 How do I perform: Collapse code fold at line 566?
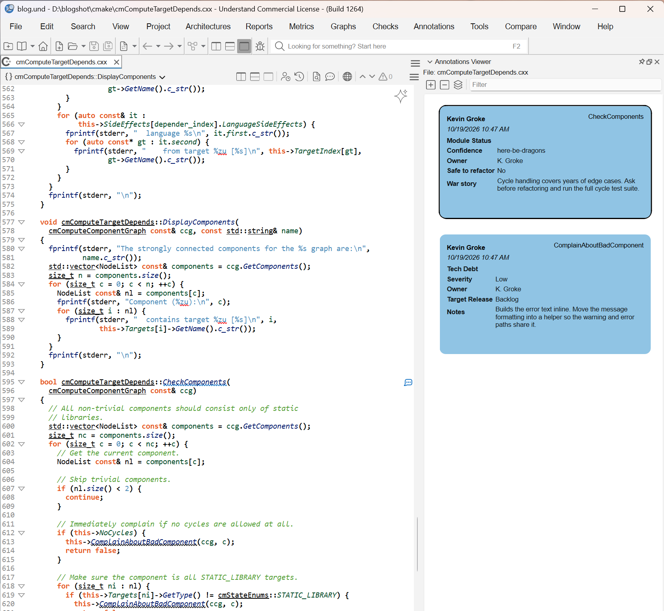21,124
